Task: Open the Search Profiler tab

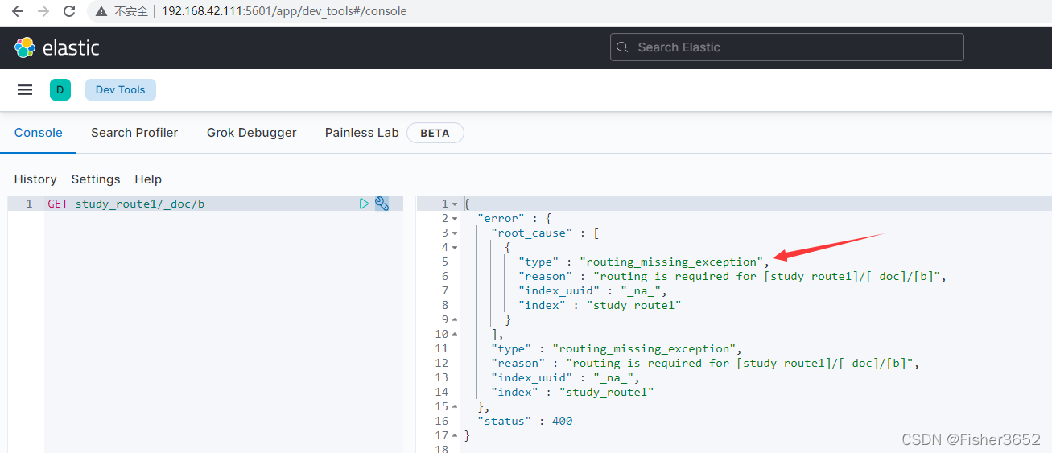Action: coord(134,133)
